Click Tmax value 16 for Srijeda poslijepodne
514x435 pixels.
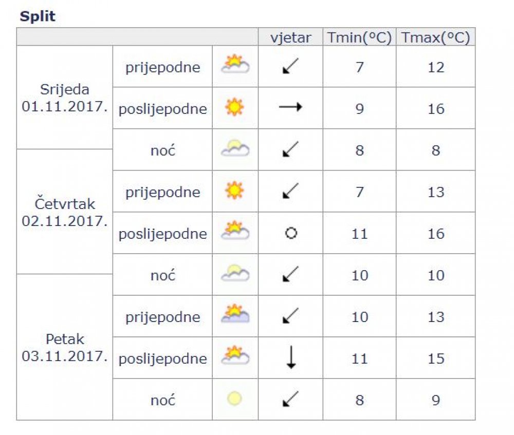click(436, 109)
